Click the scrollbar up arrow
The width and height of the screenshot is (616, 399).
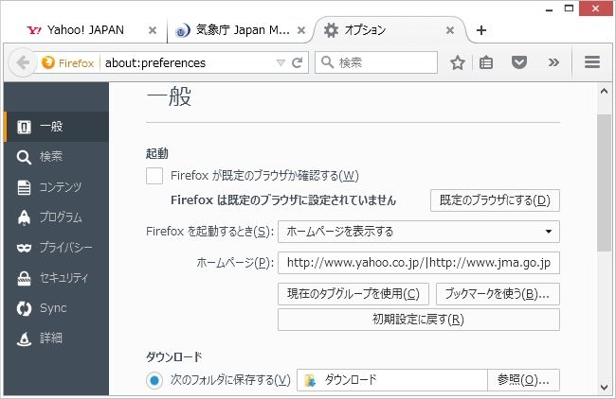tap(605, 92)
